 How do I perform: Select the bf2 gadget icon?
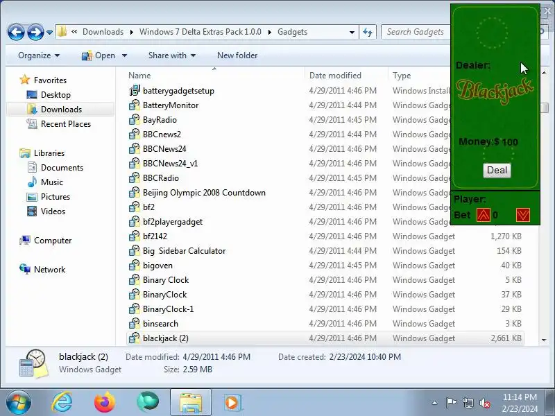tap(135, 207)
